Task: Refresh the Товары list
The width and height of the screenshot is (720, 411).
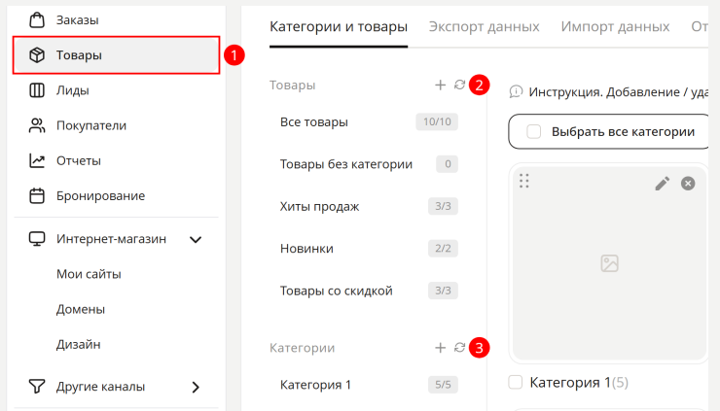Action: pos(459,85)
